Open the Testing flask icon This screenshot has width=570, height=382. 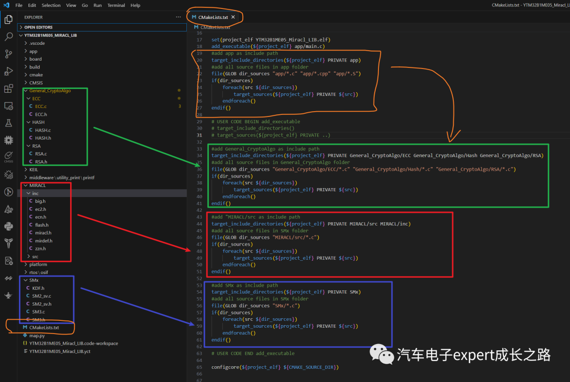click(8, 123)
